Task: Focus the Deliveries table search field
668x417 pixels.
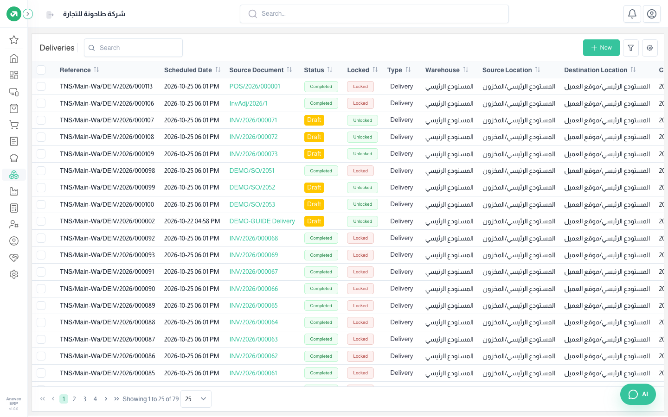Action: tap(133, 48)
